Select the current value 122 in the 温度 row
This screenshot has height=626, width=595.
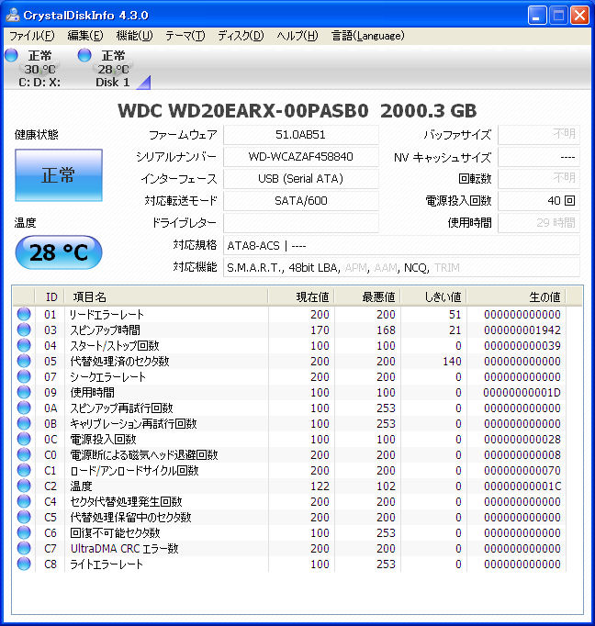(x=320, y=486)
